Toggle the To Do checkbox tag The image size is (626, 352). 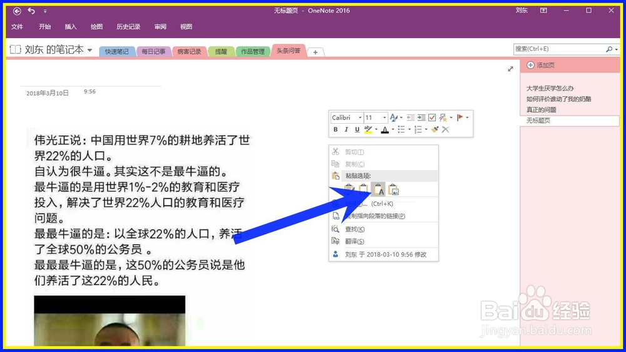(x=432, y=118)
